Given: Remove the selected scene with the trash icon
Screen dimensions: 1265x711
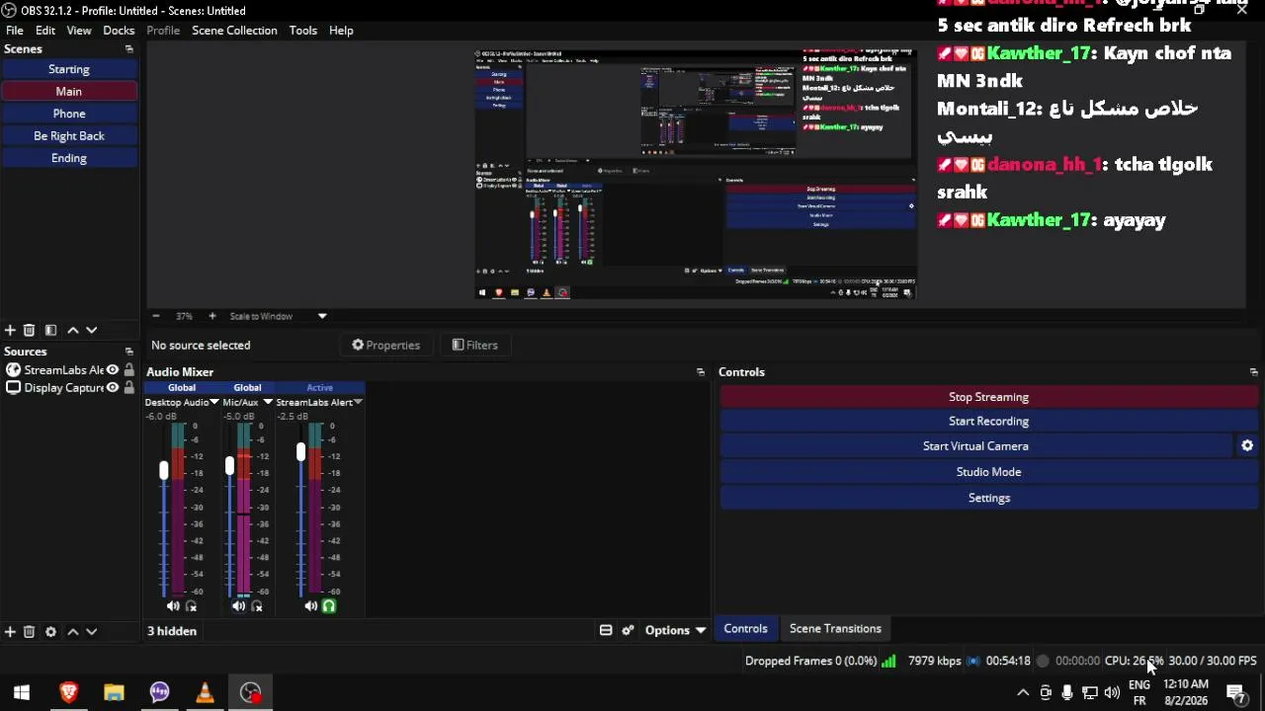Looking at the screenshot, I should pyautogui.click(x=29, y=330).
